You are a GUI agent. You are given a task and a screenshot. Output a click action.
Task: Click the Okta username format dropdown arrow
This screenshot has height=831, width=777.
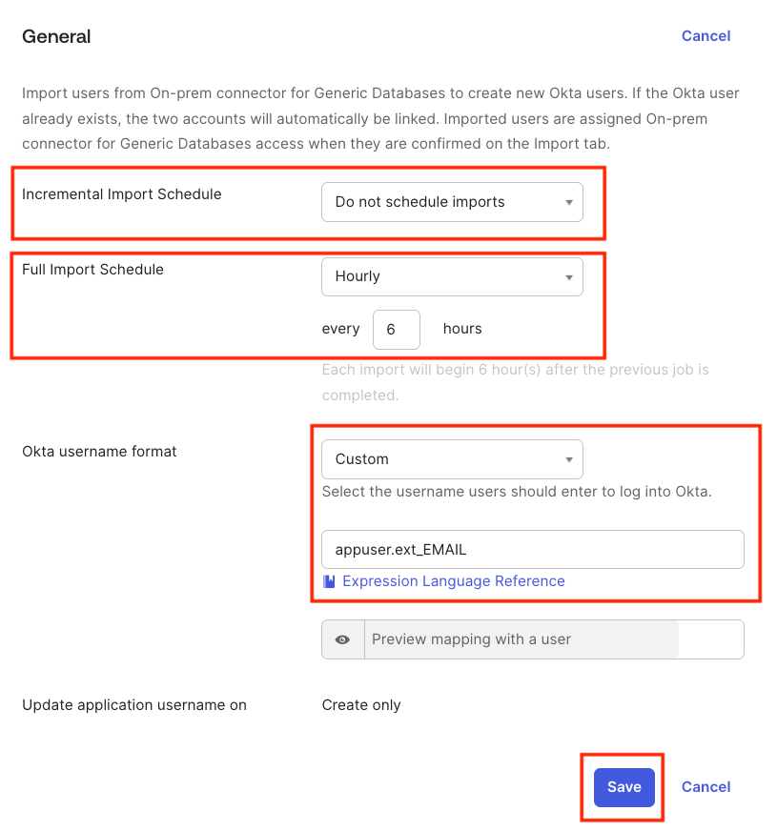tap(569, 459)
